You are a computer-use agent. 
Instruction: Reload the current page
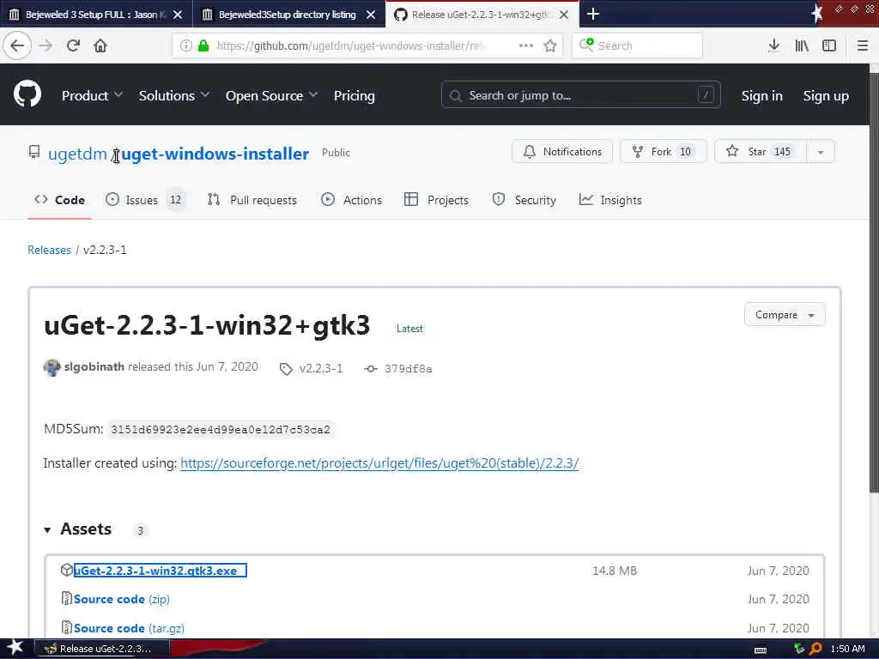(73, 45)
